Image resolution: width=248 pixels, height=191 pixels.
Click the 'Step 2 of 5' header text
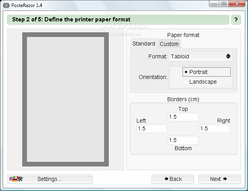click(71, 19)
